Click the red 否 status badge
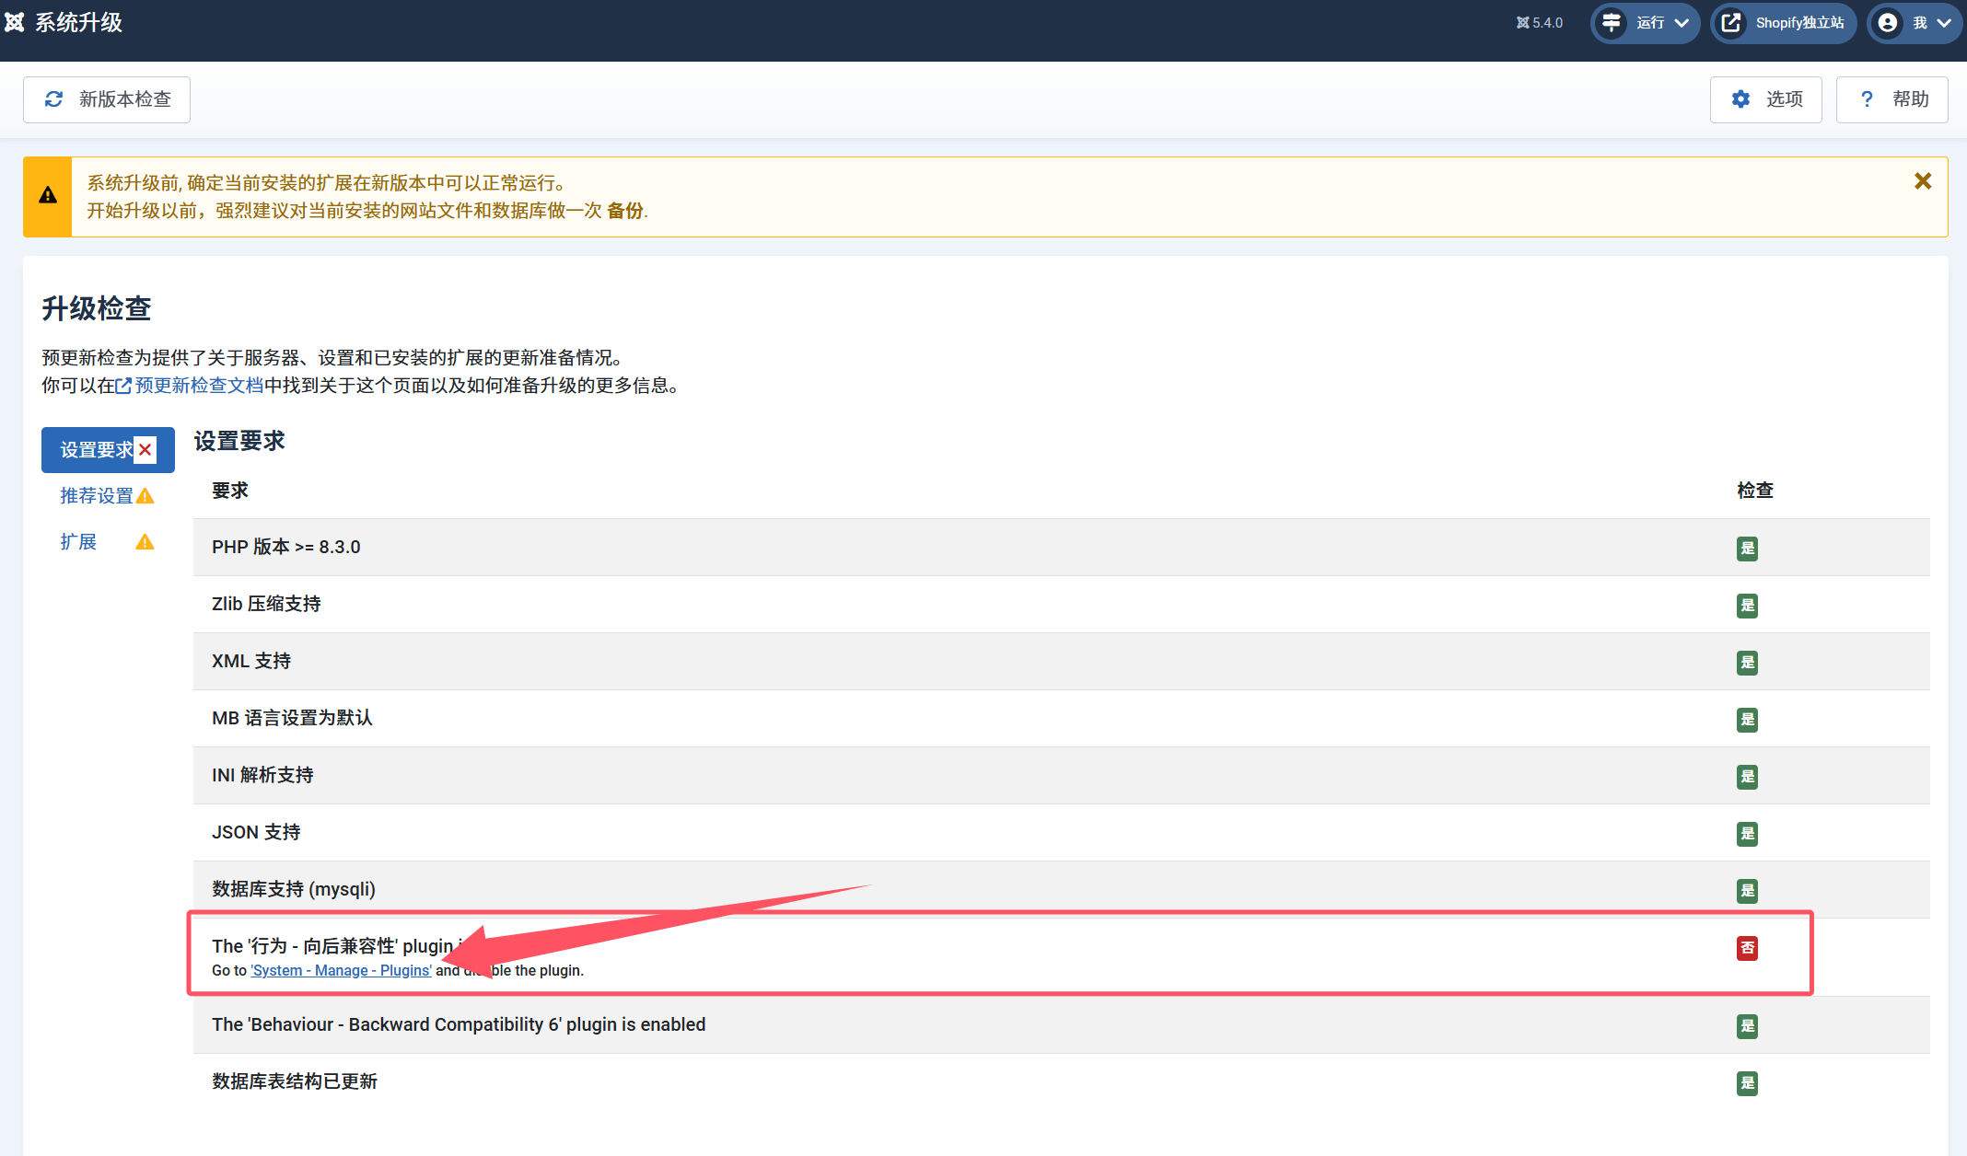The image size is (1967, 1156). tap(1747, 948)
